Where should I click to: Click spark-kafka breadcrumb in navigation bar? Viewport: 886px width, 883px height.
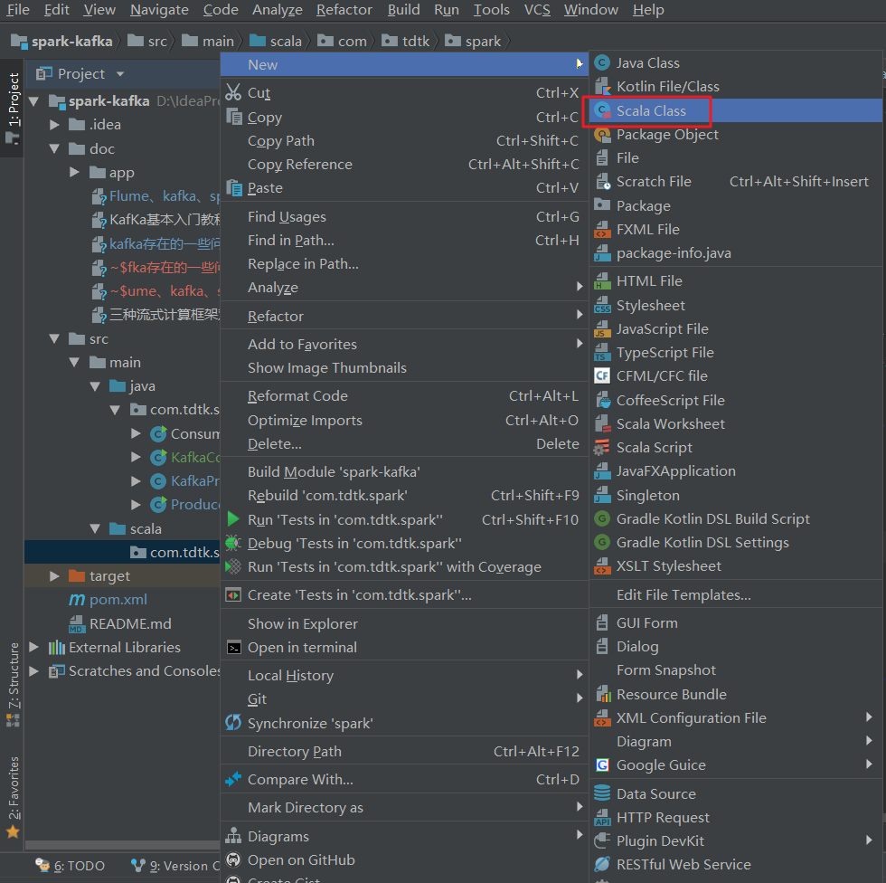pos(62,42)
